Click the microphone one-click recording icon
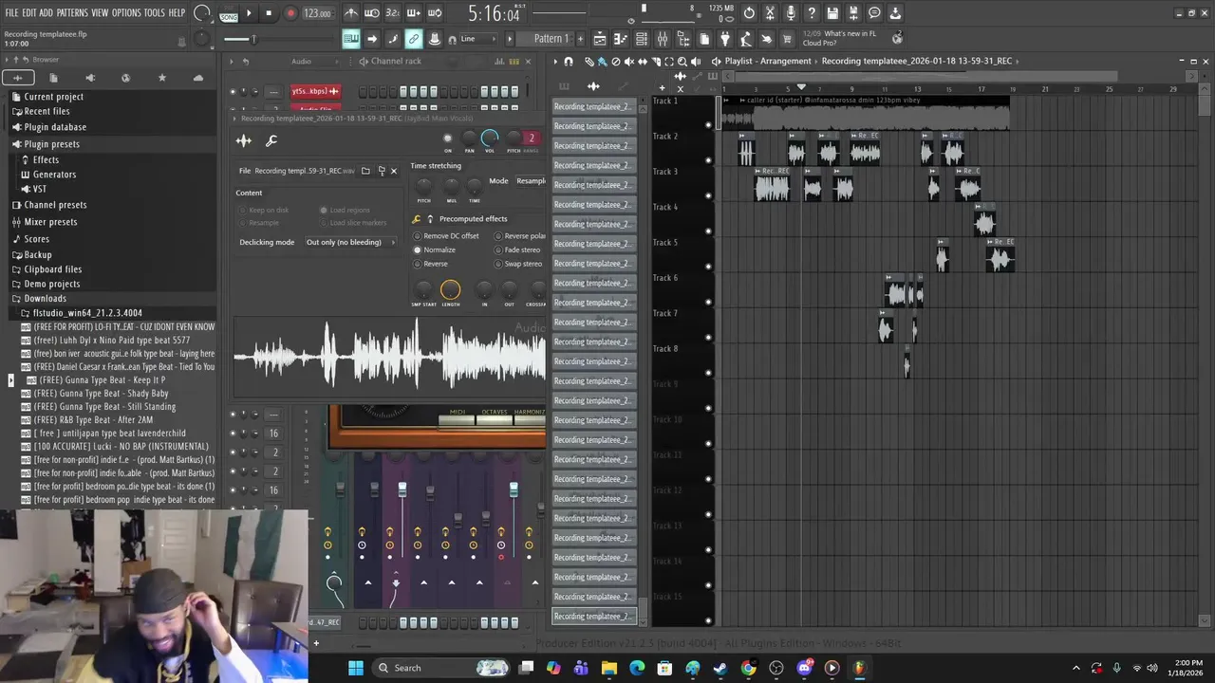The width and height of the screenshot is (1215, 683). (791, 13)
